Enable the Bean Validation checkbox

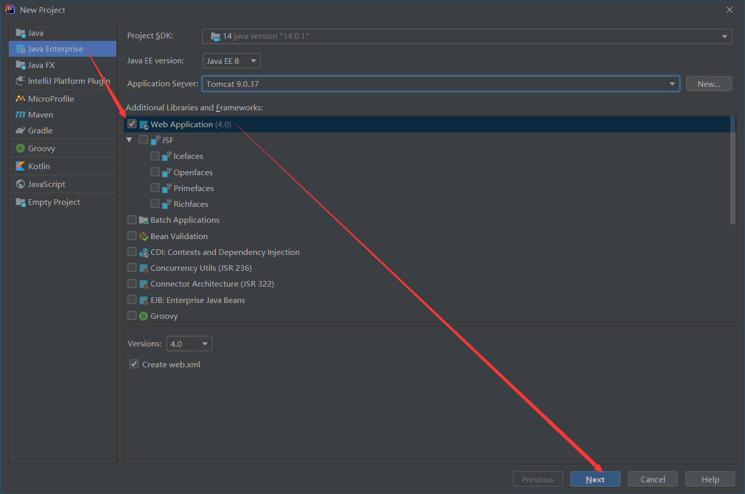click(132, 236)
